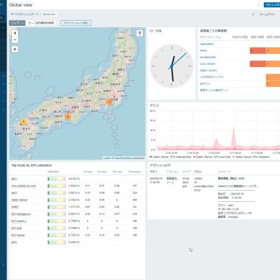Open the Zabbix servers host group link
The width and height of the screenshot is (280, 280).
209,70
